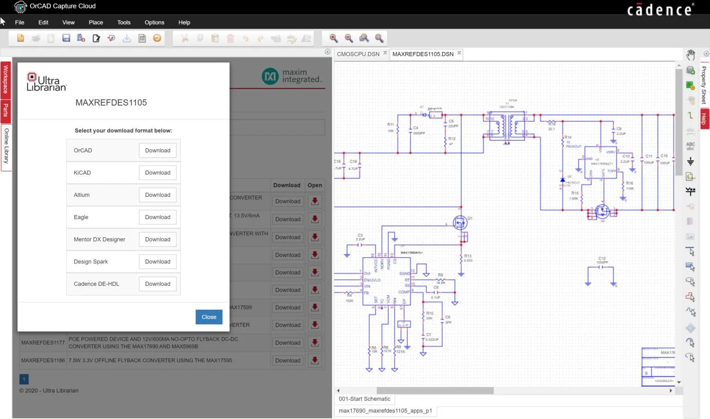Click the New document toolbar icon
The width and height of the screenshot is (710, 419).
20,38
